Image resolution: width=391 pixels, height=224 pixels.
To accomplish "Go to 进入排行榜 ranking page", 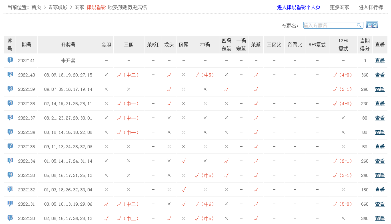I will point(371,7).
